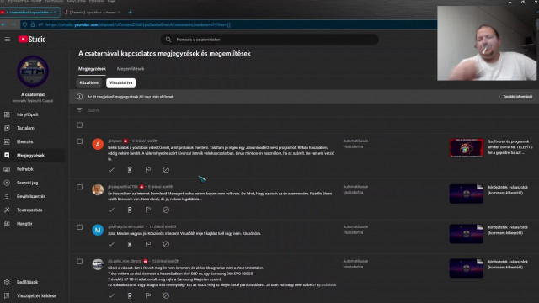Switch to the Megemlítések tab
539x303 pixels.
(131, 69)
